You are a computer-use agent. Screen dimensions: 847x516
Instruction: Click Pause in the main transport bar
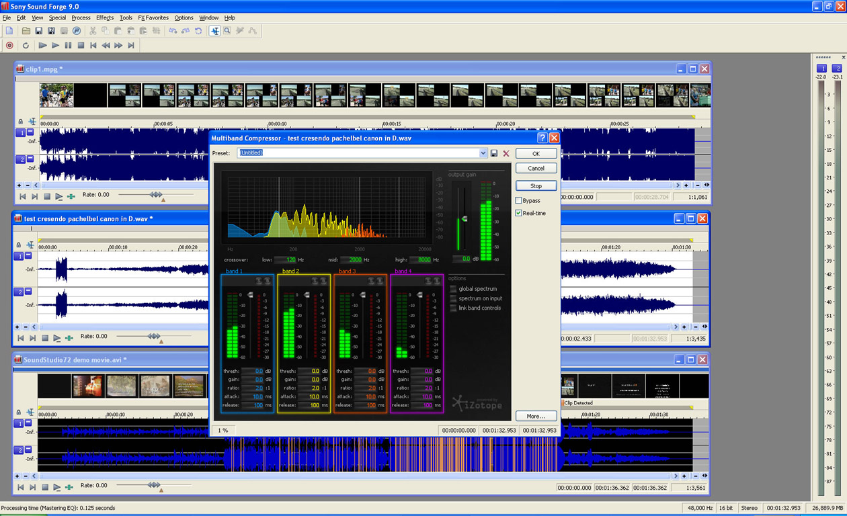coord(68,46)
